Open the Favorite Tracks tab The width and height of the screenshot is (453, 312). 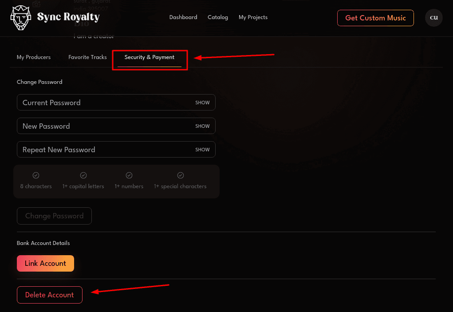87,57
